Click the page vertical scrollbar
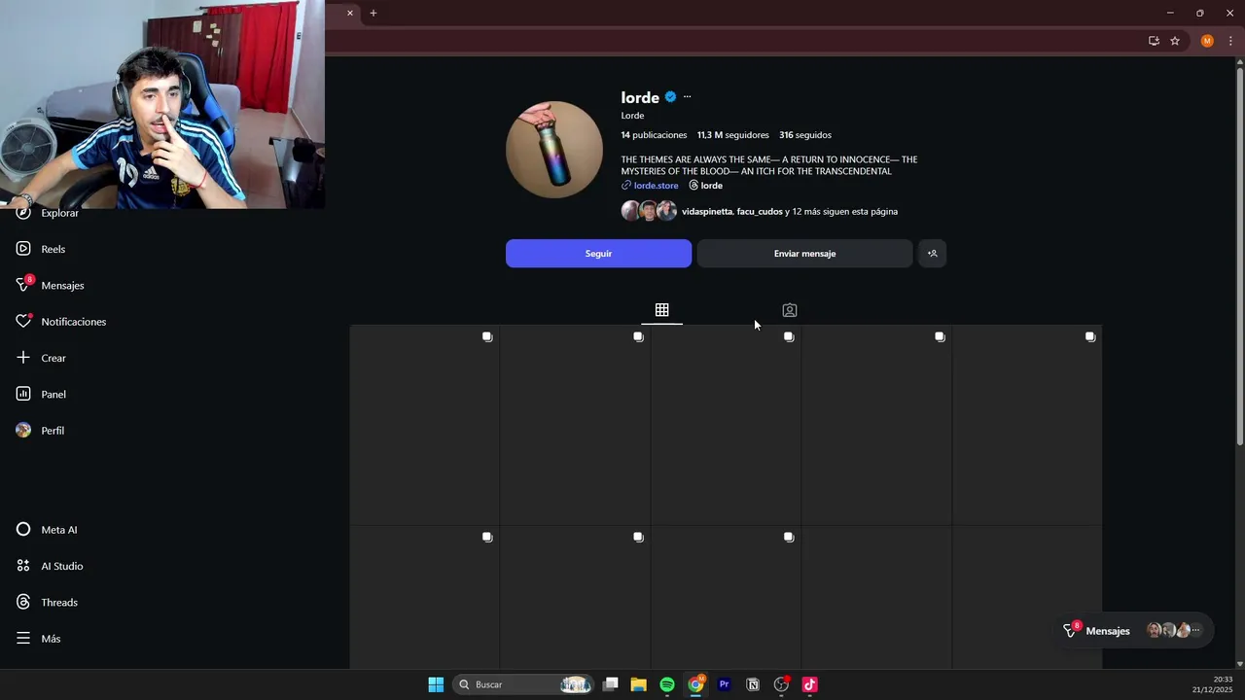Image resolution: width=1245 pixels, height=700 pixels. tap(1240, 255)
